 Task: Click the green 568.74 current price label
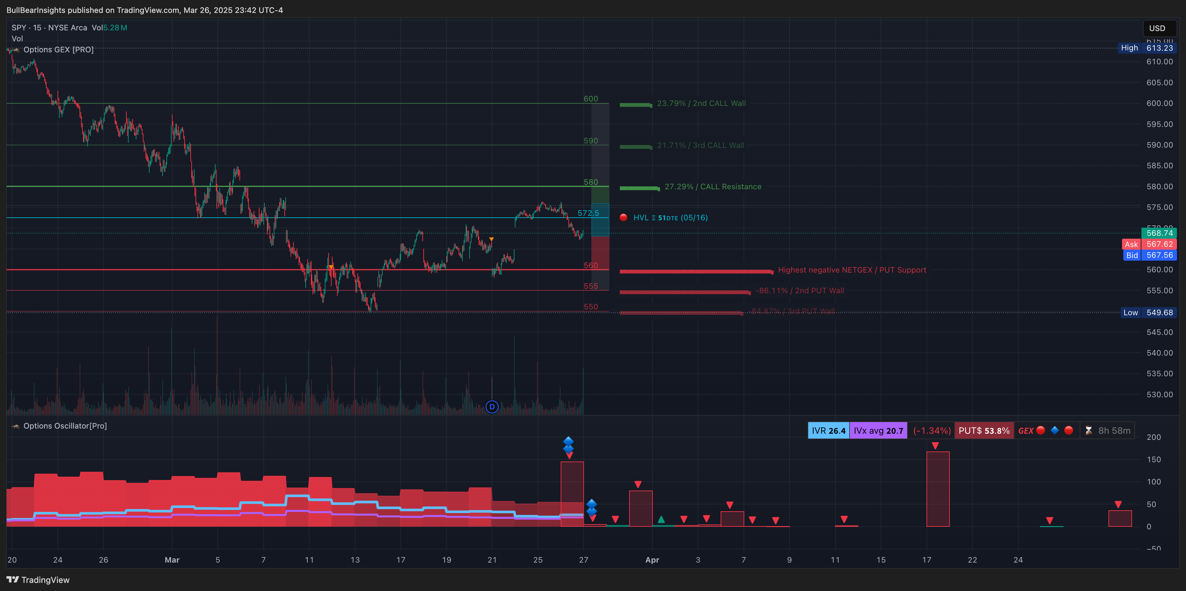coord(1159,233)
